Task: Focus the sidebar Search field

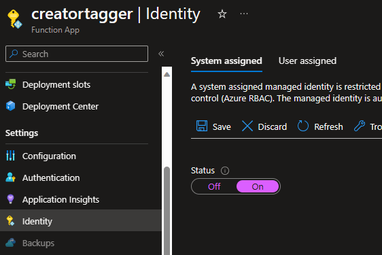Action: pos(77,54)
